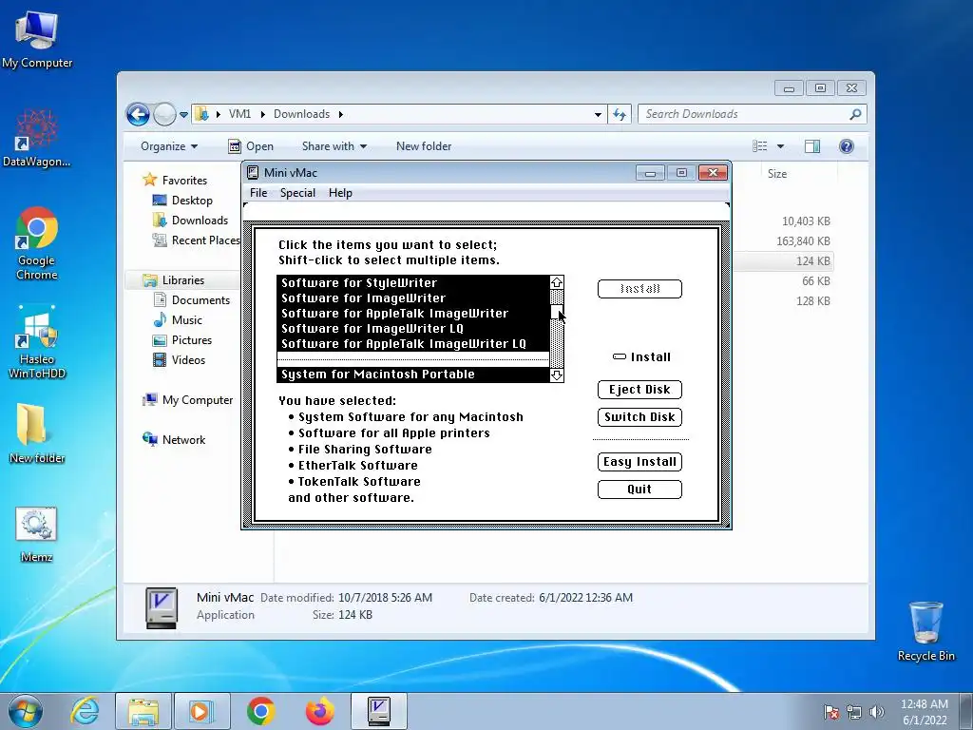Click New folder in Explorer toolbar
The image size is (973, 730).
tap(424, 146)
